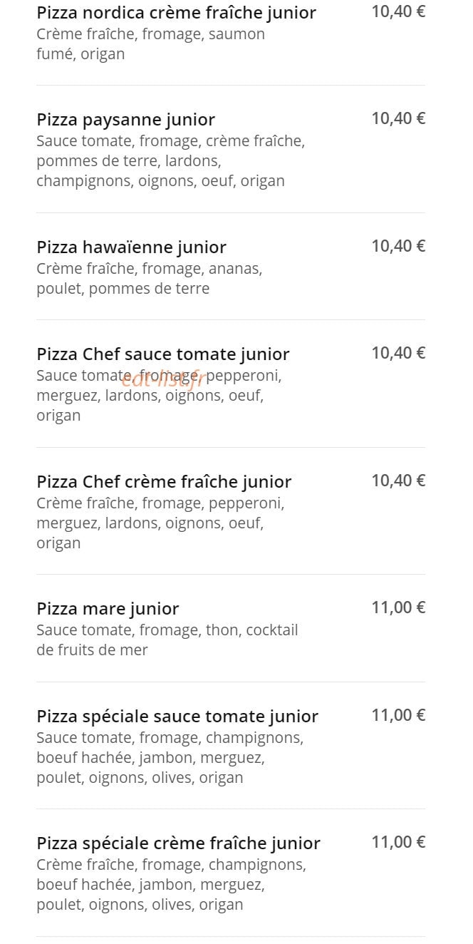
Task: Click the 11,00 € price of Pizza mare
Action: 398,607
